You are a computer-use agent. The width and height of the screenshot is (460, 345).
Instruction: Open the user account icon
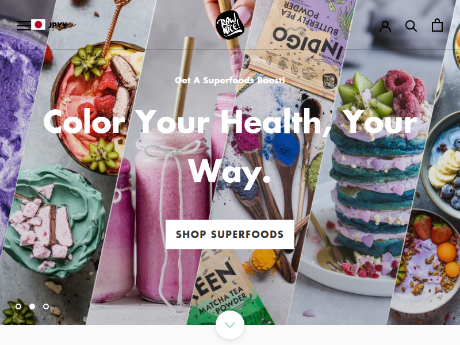pos(385,26)
